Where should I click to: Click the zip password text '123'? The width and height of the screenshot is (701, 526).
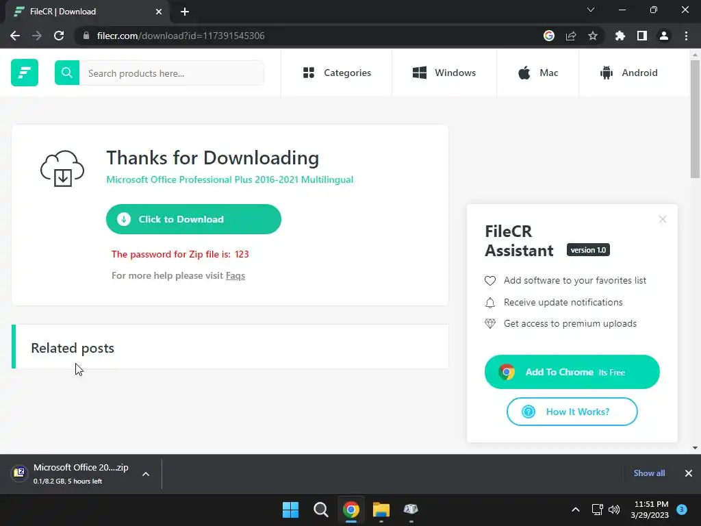pyautogui.click(x=242, y=254)
